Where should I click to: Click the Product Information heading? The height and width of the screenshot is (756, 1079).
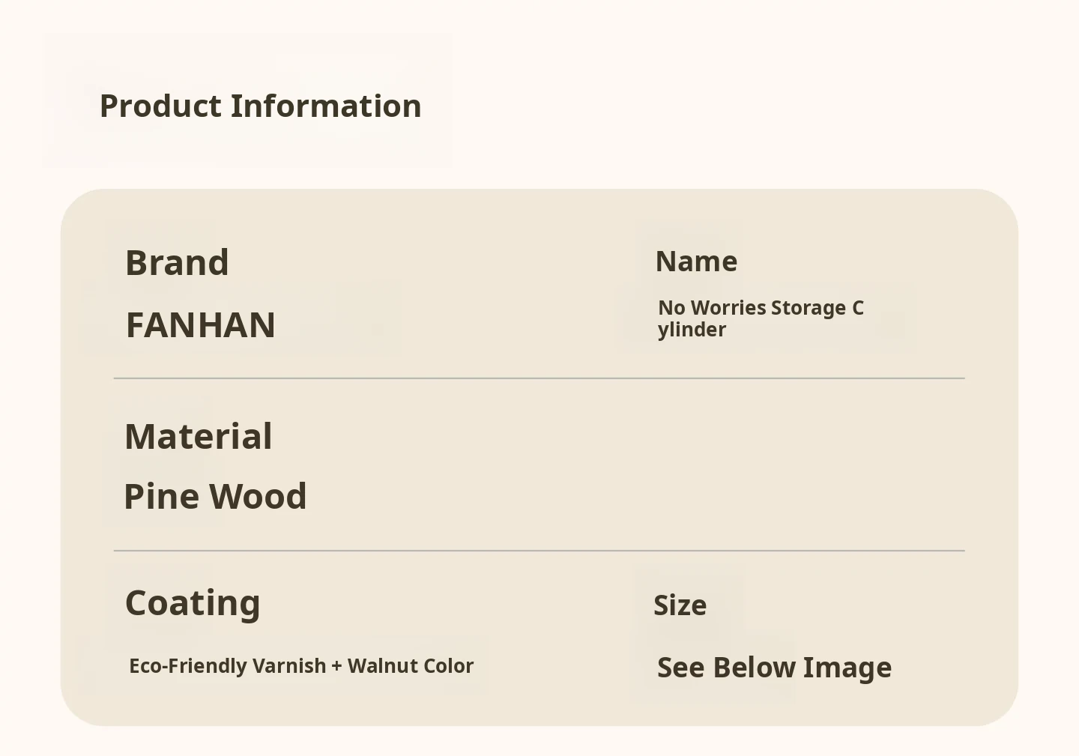tap(260, 106)
